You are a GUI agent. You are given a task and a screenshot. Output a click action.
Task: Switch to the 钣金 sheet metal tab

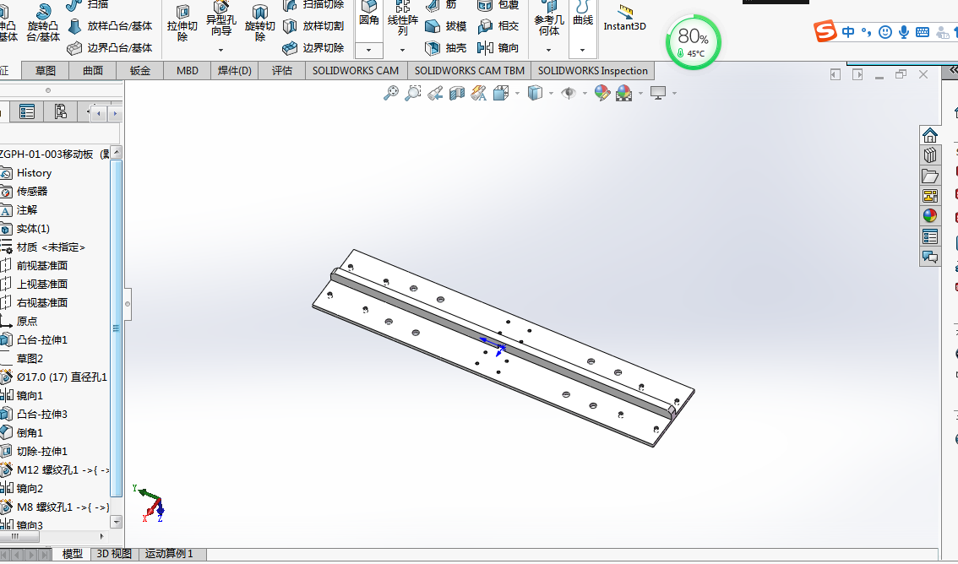(140, 71)
